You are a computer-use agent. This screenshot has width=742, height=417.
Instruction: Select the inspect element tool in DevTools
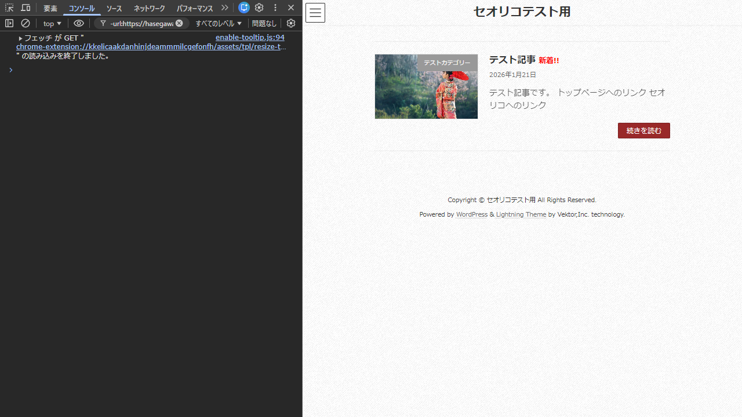point(9,8)
